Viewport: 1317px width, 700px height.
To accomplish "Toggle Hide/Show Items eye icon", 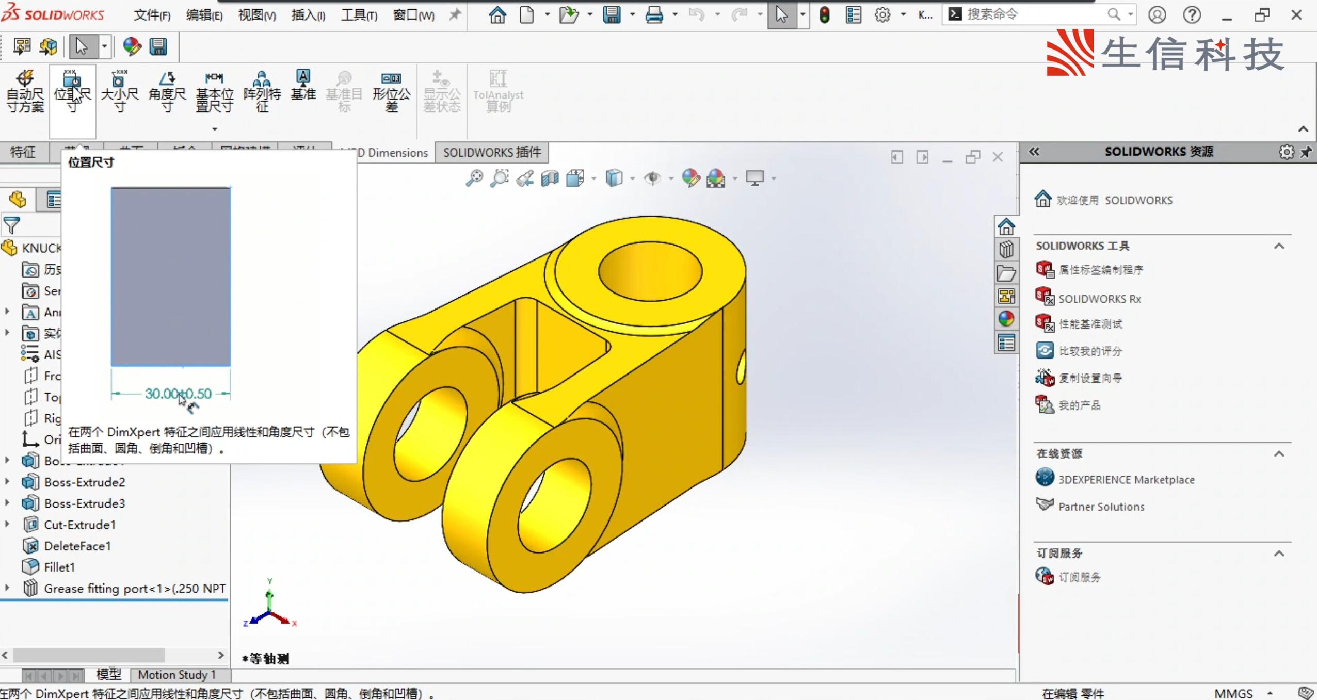I will tap(652, 178).
